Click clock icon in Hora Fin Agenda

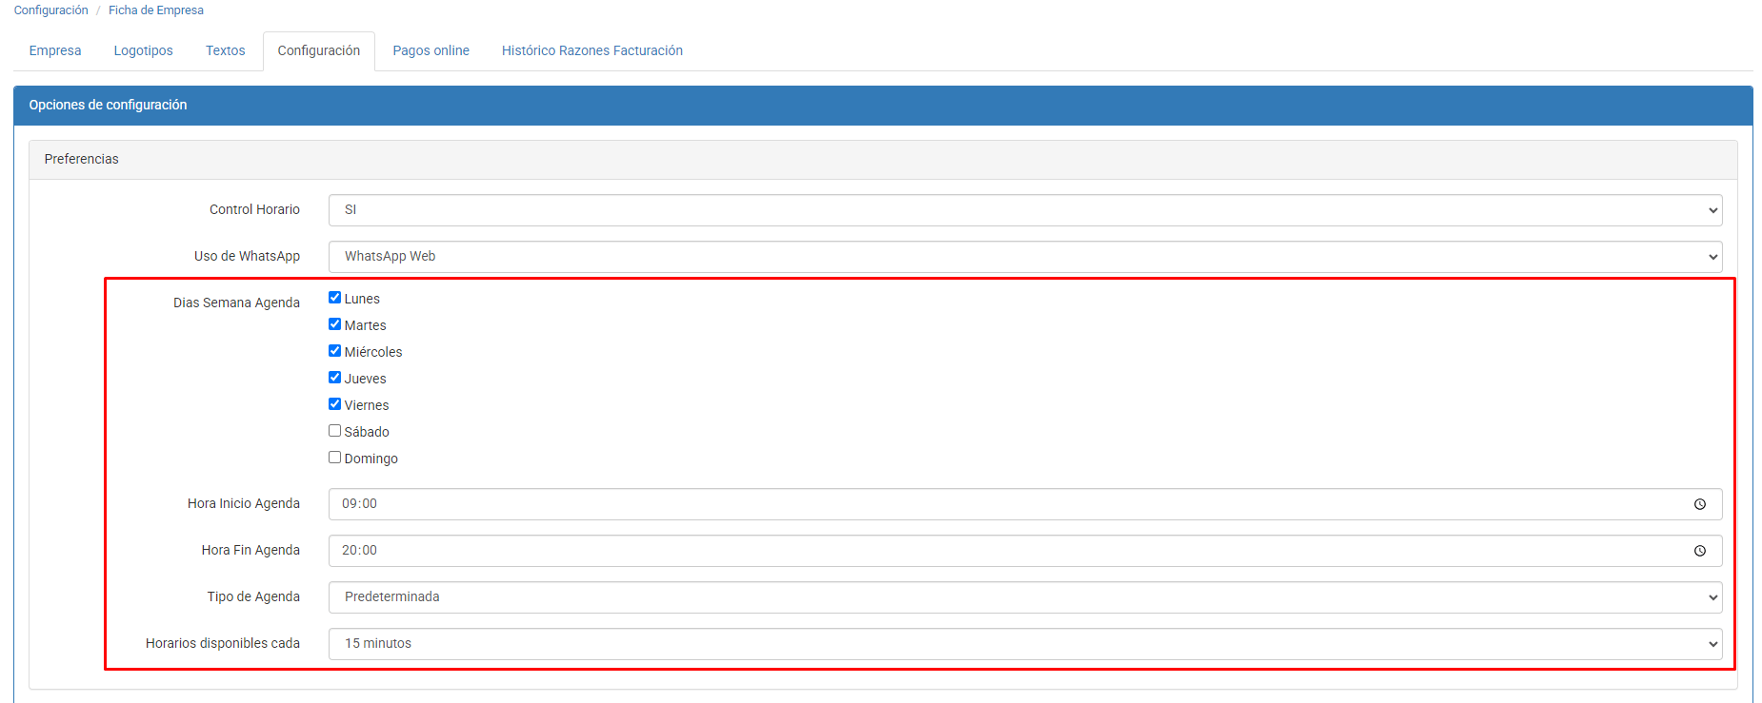tap(1699, 551)
